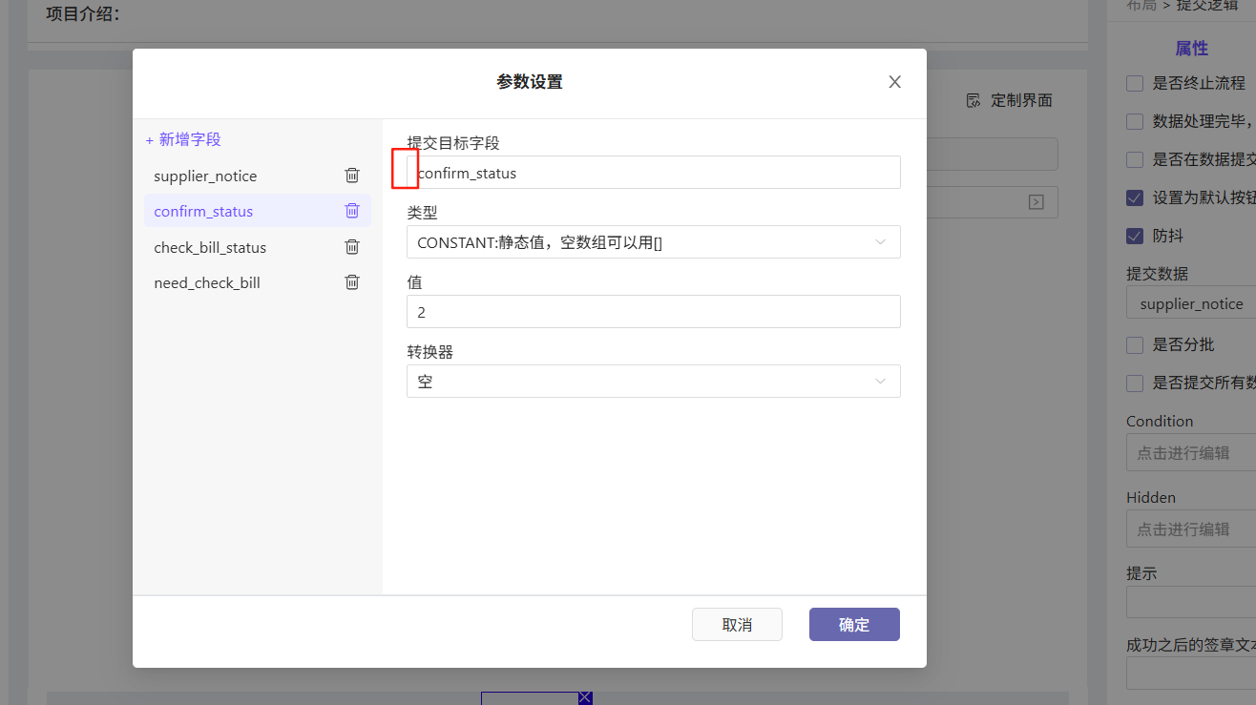Click the 取消 button

pyautogui.click(x=737, y=625)
